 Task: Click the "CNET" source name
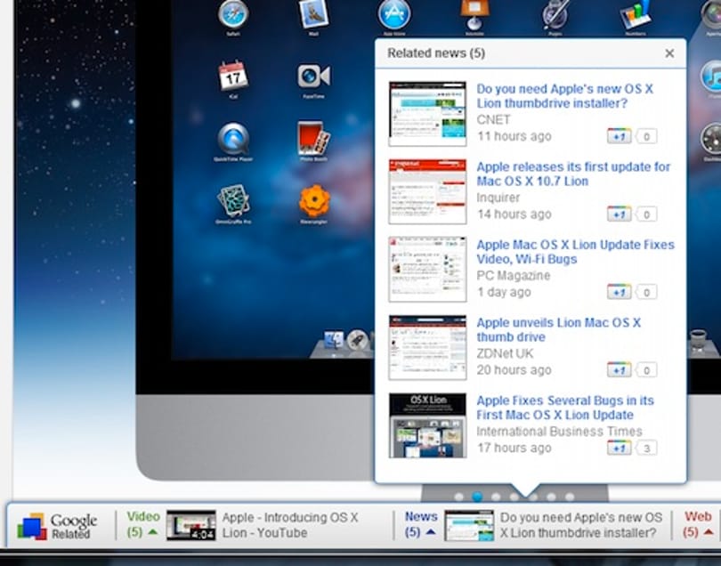click(x=493, y=119)
